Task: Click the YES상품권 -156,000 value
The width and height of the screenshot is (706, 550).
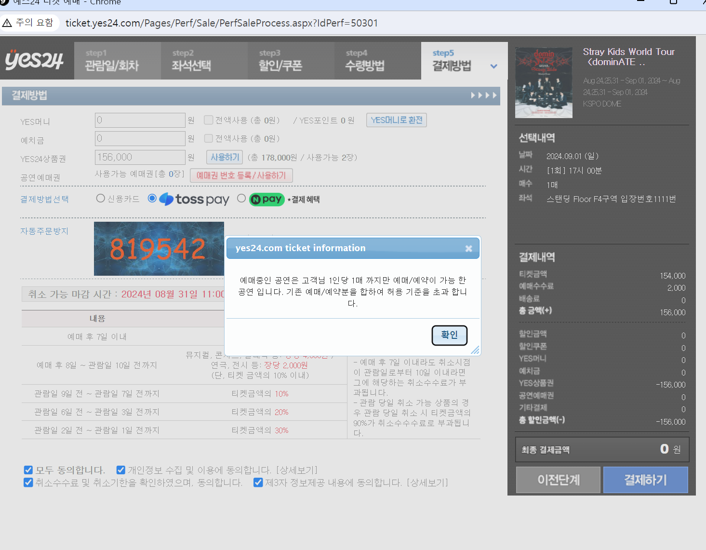Action: pos(671,385)
